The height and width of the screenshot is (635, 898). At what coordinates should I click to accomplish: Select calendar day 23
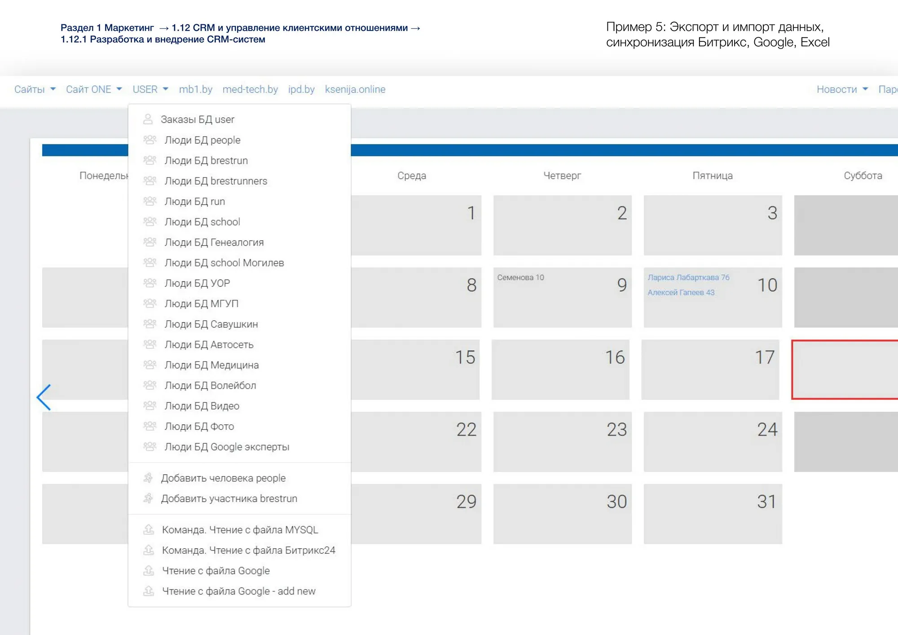click(x=562, y=441)
